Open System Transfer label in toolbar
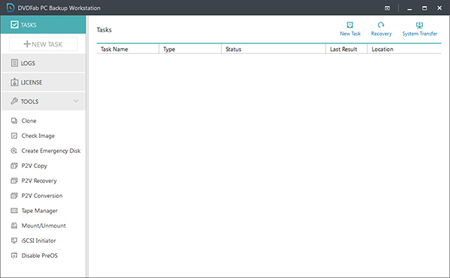The width and height of the screenshot is (450, 278). pos(419,34)
